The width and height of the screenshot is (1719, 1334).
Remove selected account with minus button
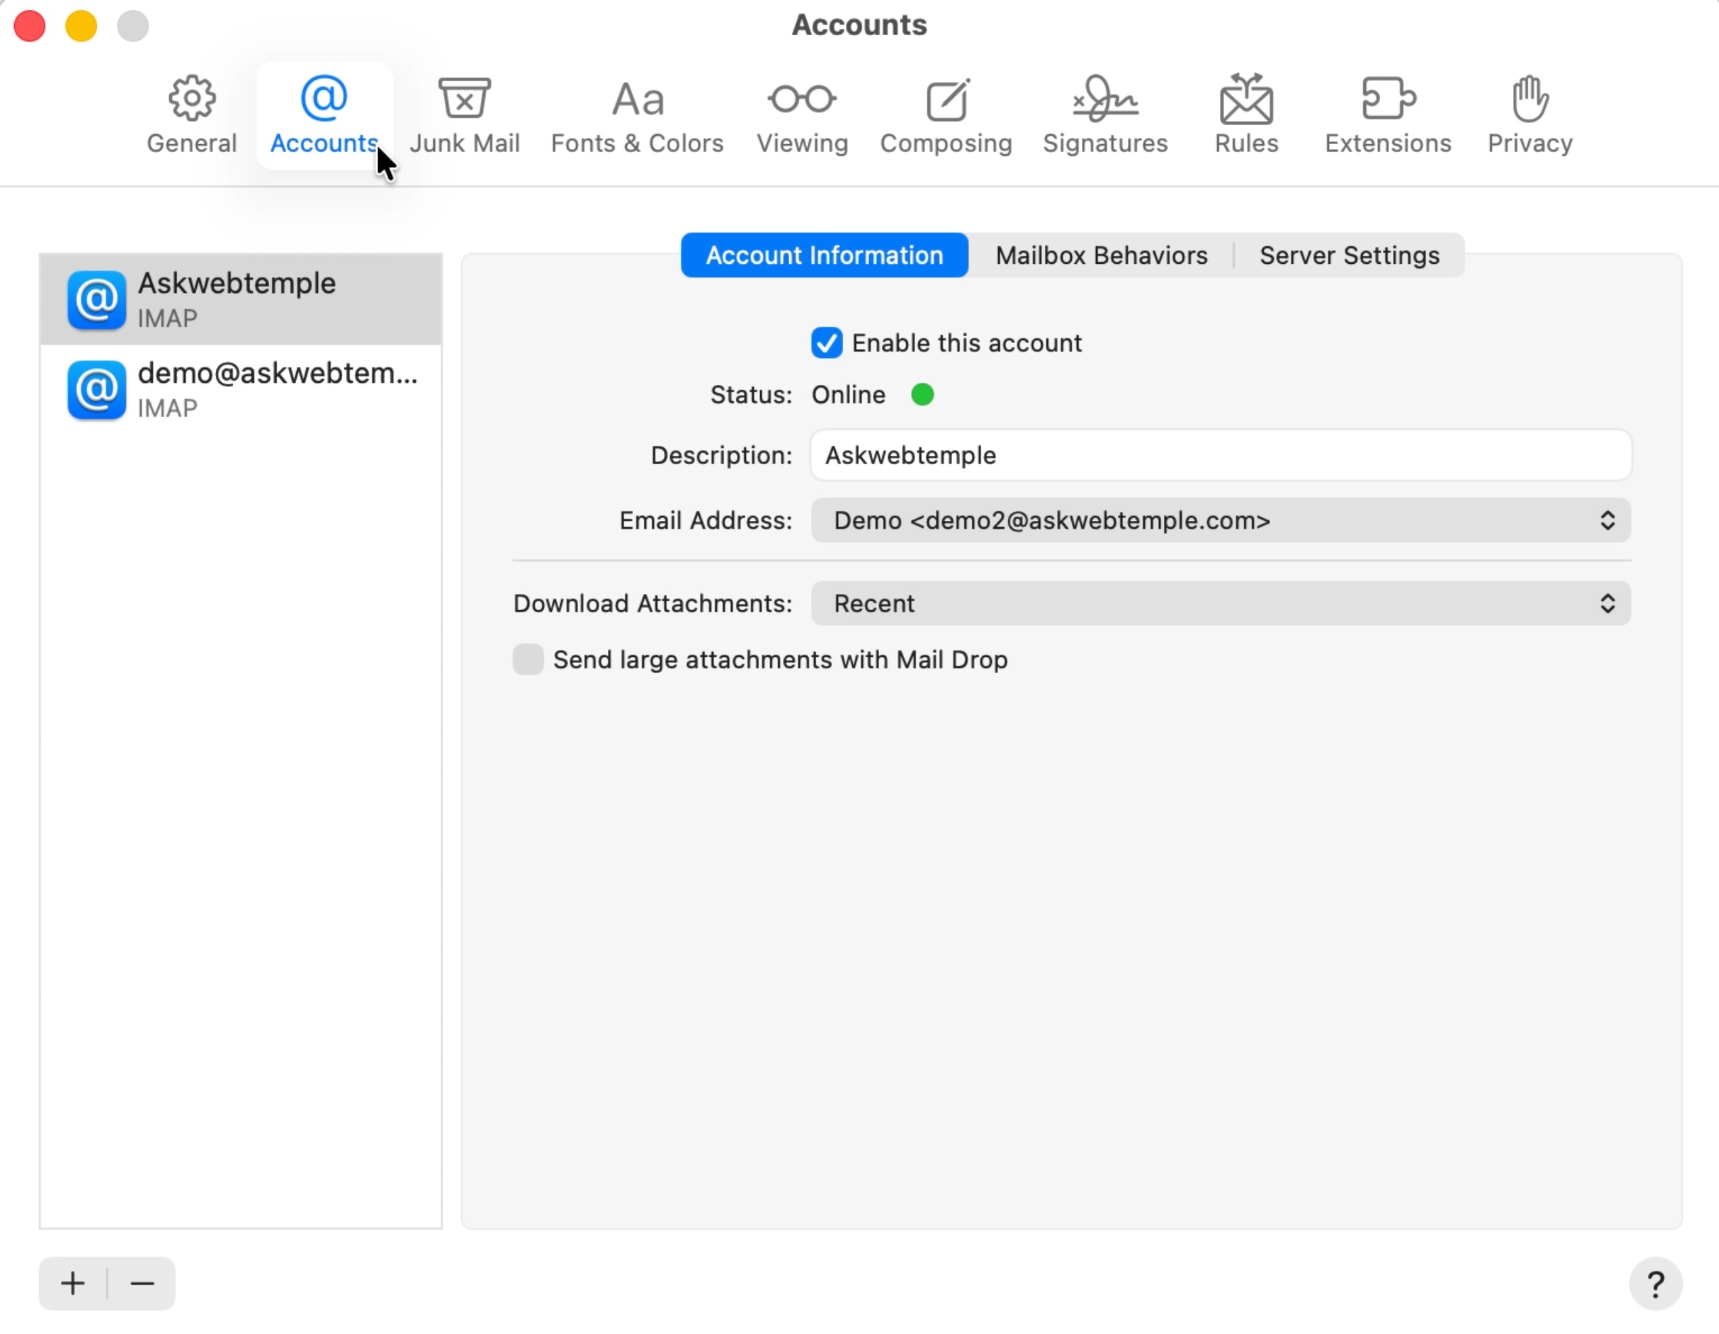143,1283
